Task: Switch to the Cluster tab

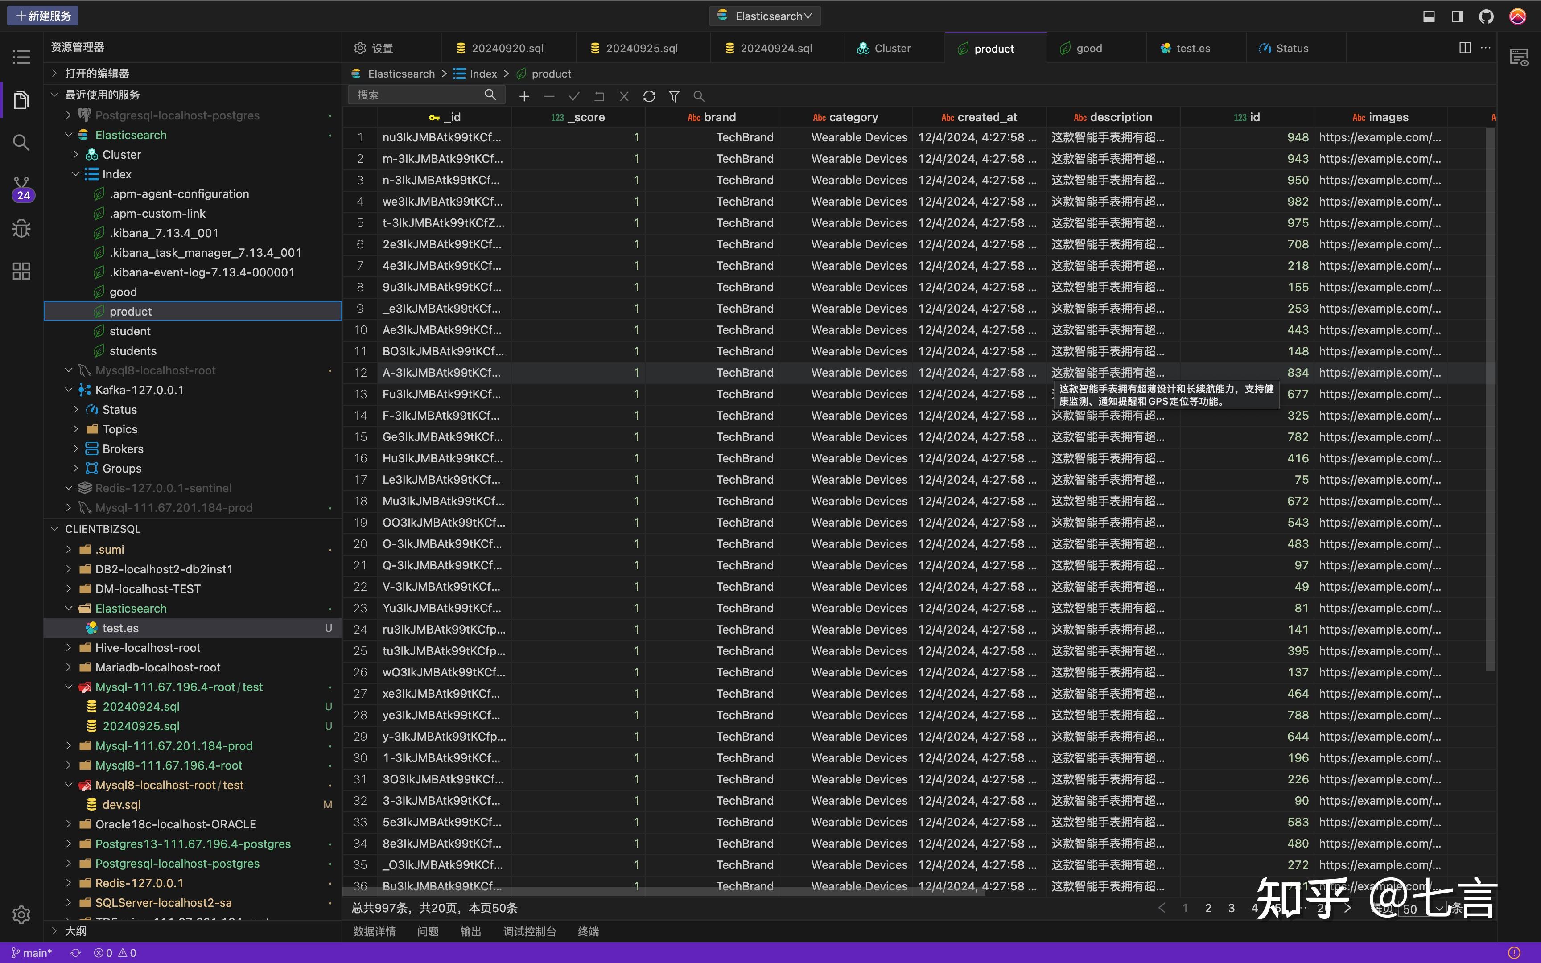Action: (891, 49)
